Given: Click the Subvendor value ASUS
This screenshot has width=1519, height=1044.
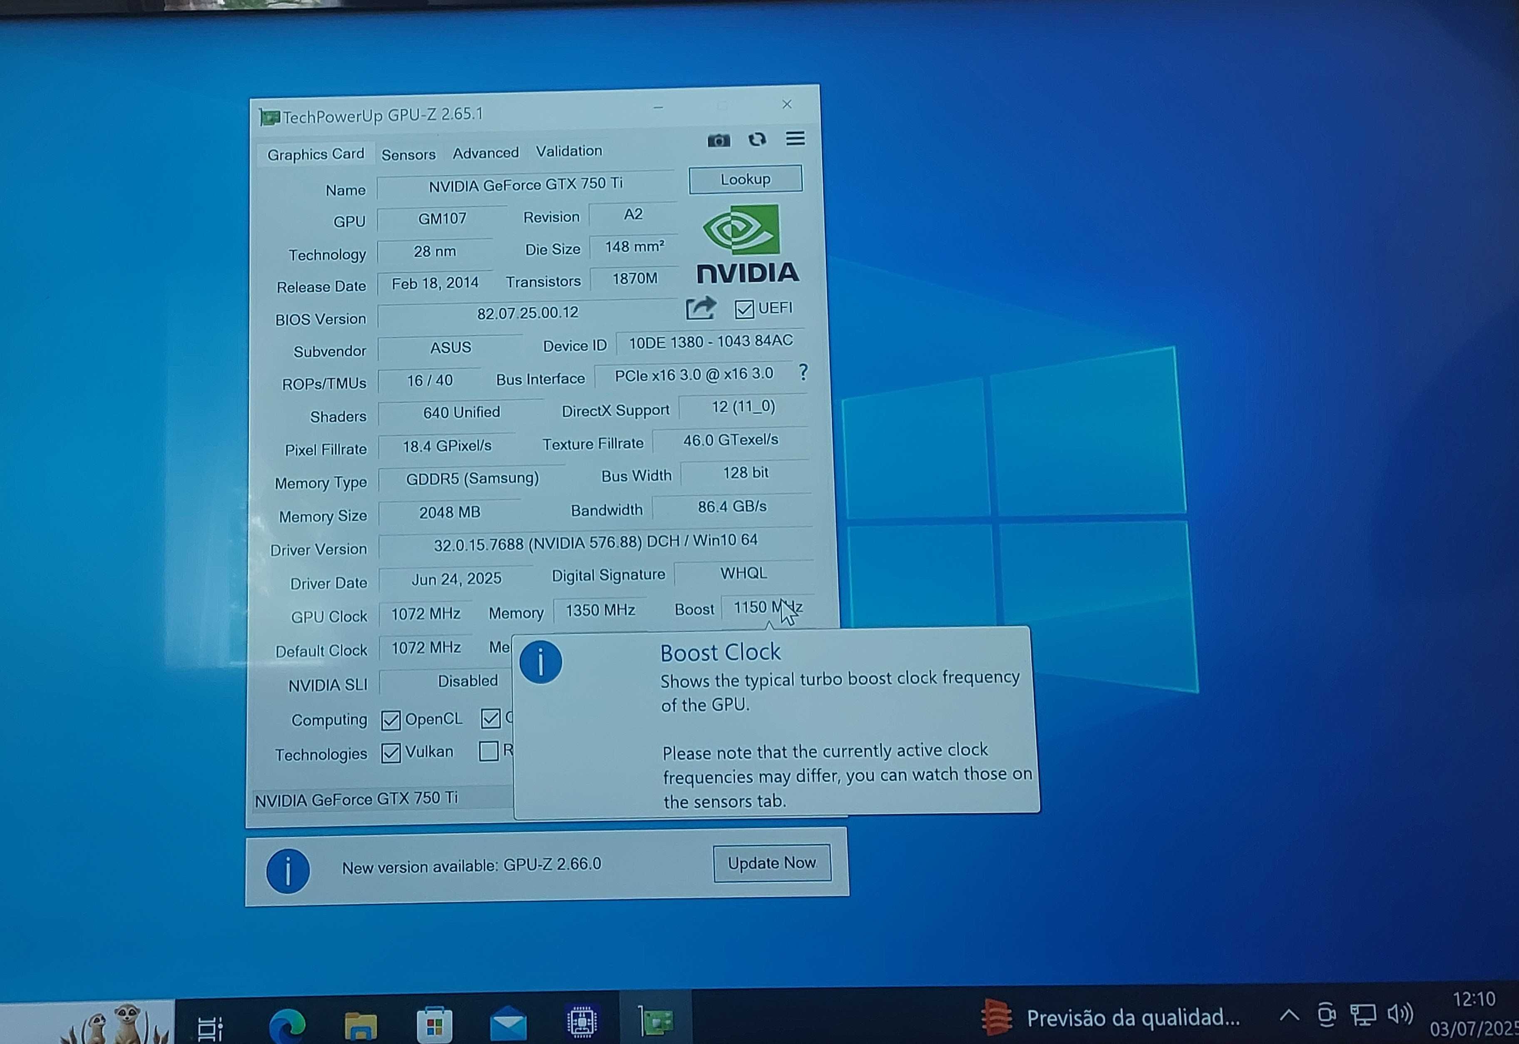Looking at the screenshot, I should tap(450, 348).
